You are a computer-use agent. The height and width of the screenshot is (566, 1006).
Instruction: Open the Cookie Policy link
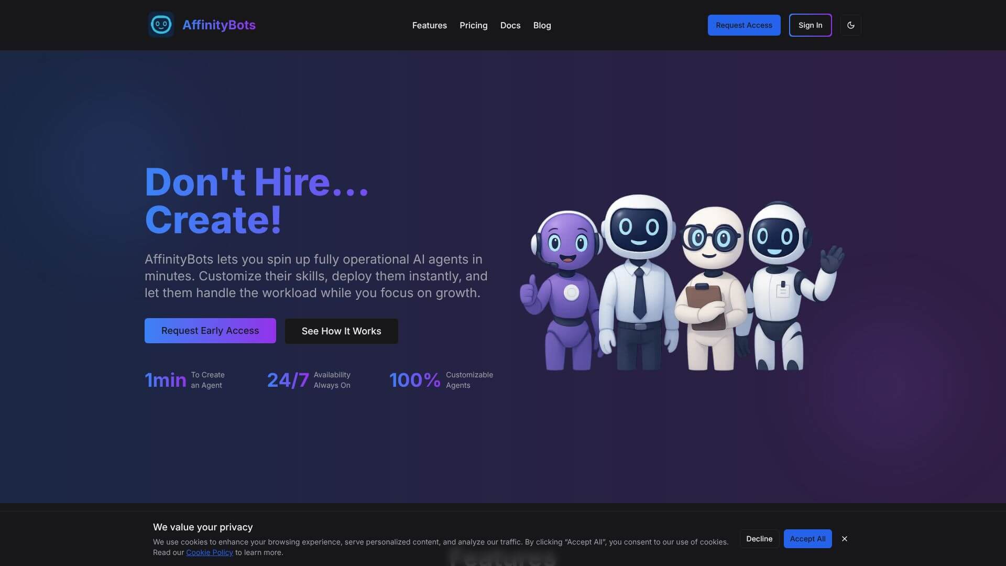point(209,552)
